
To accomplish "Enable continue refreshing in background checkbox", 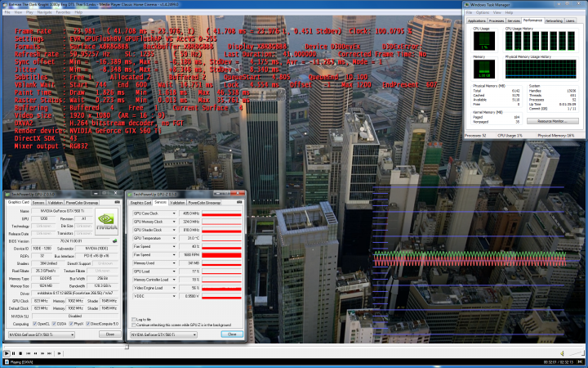I will pos(133,325).
